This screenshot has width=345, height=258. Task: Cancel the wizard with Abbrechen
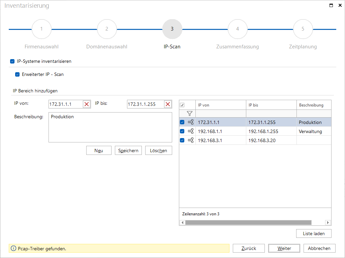coord(319,248)
